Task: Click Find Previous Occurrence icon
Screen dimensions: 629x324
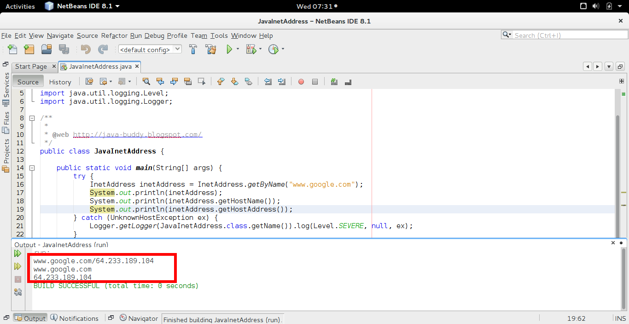Action: pos(160,82)
